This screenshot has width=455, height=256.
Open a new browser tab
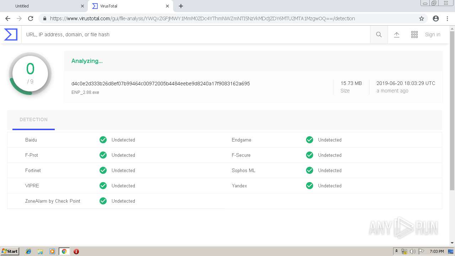(x=181, y=6)
